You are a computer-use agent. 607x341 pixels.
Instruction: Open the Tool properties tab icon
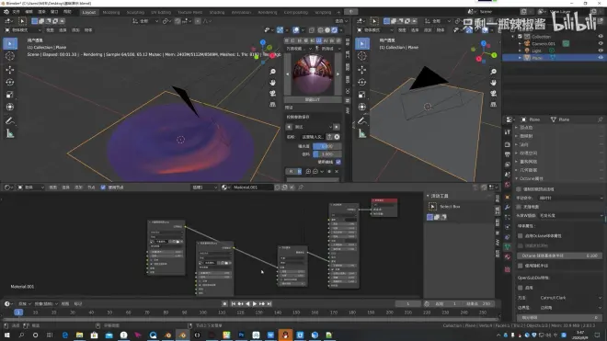click(507, 132)
